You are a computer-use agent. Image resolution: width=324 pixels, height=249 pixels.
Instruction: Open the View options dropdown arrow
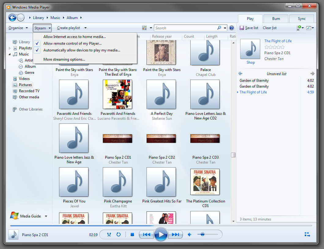tap(151, 28)
